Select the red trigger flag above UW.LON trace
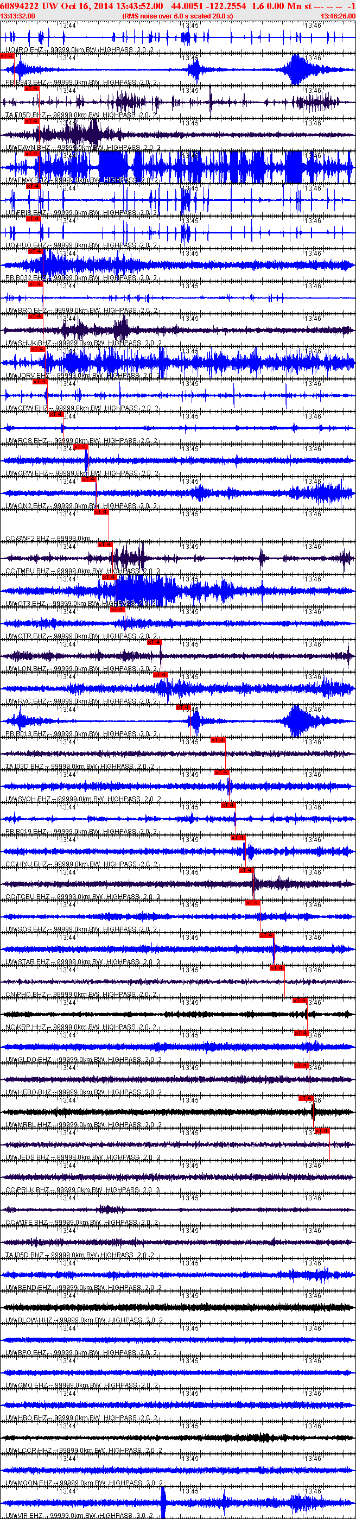 click(154, 642)
